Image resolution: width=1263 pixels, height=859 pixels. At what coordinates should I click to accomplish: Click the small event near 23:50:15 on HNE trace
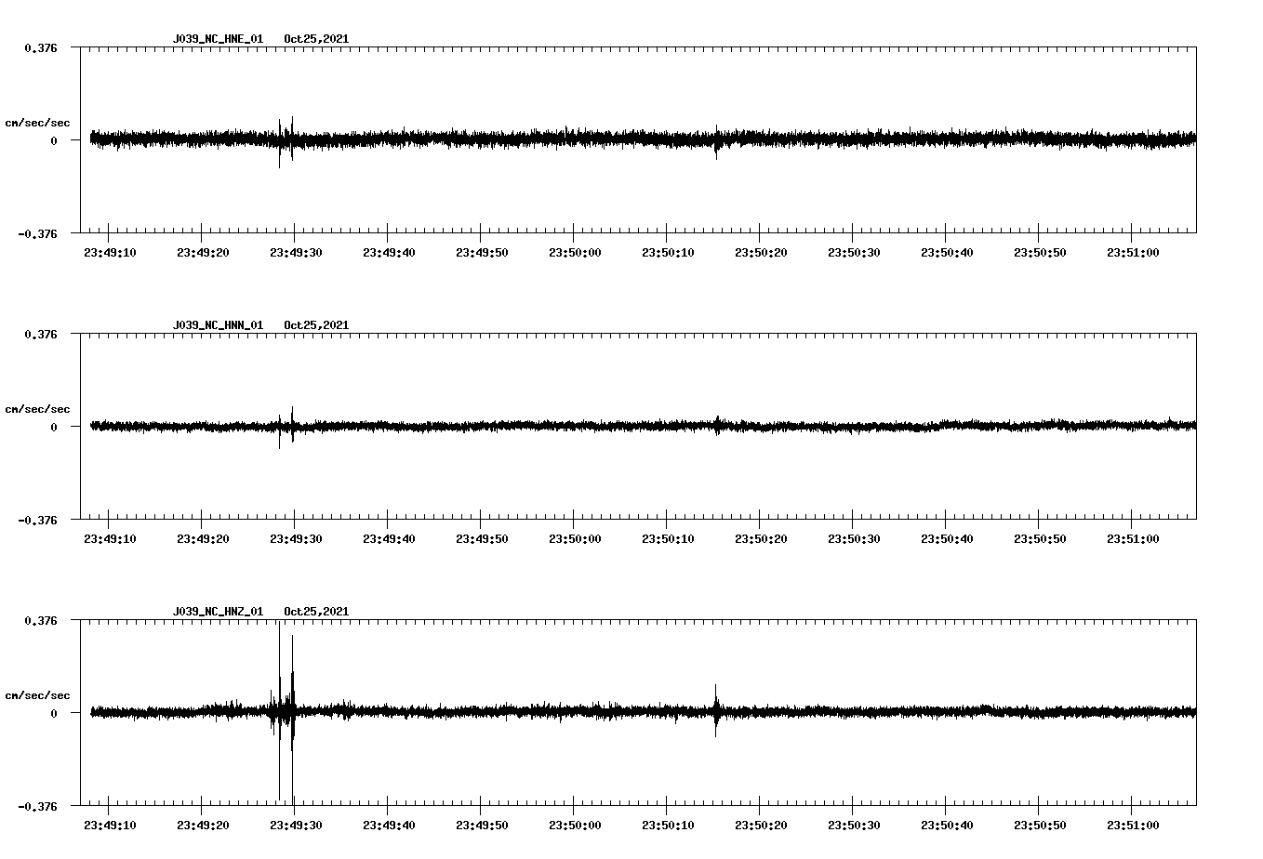click(716, 141)
